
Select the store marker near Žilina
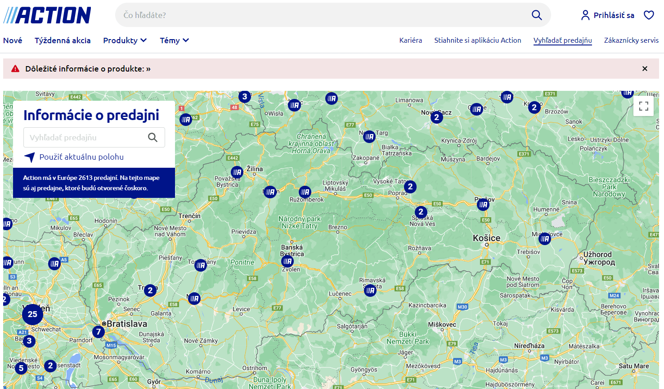coord(237,172)
